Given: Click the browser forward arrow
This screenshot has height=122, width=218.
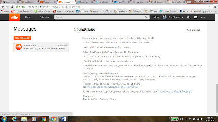Looking at the screenshot, I should coord(7,7).
